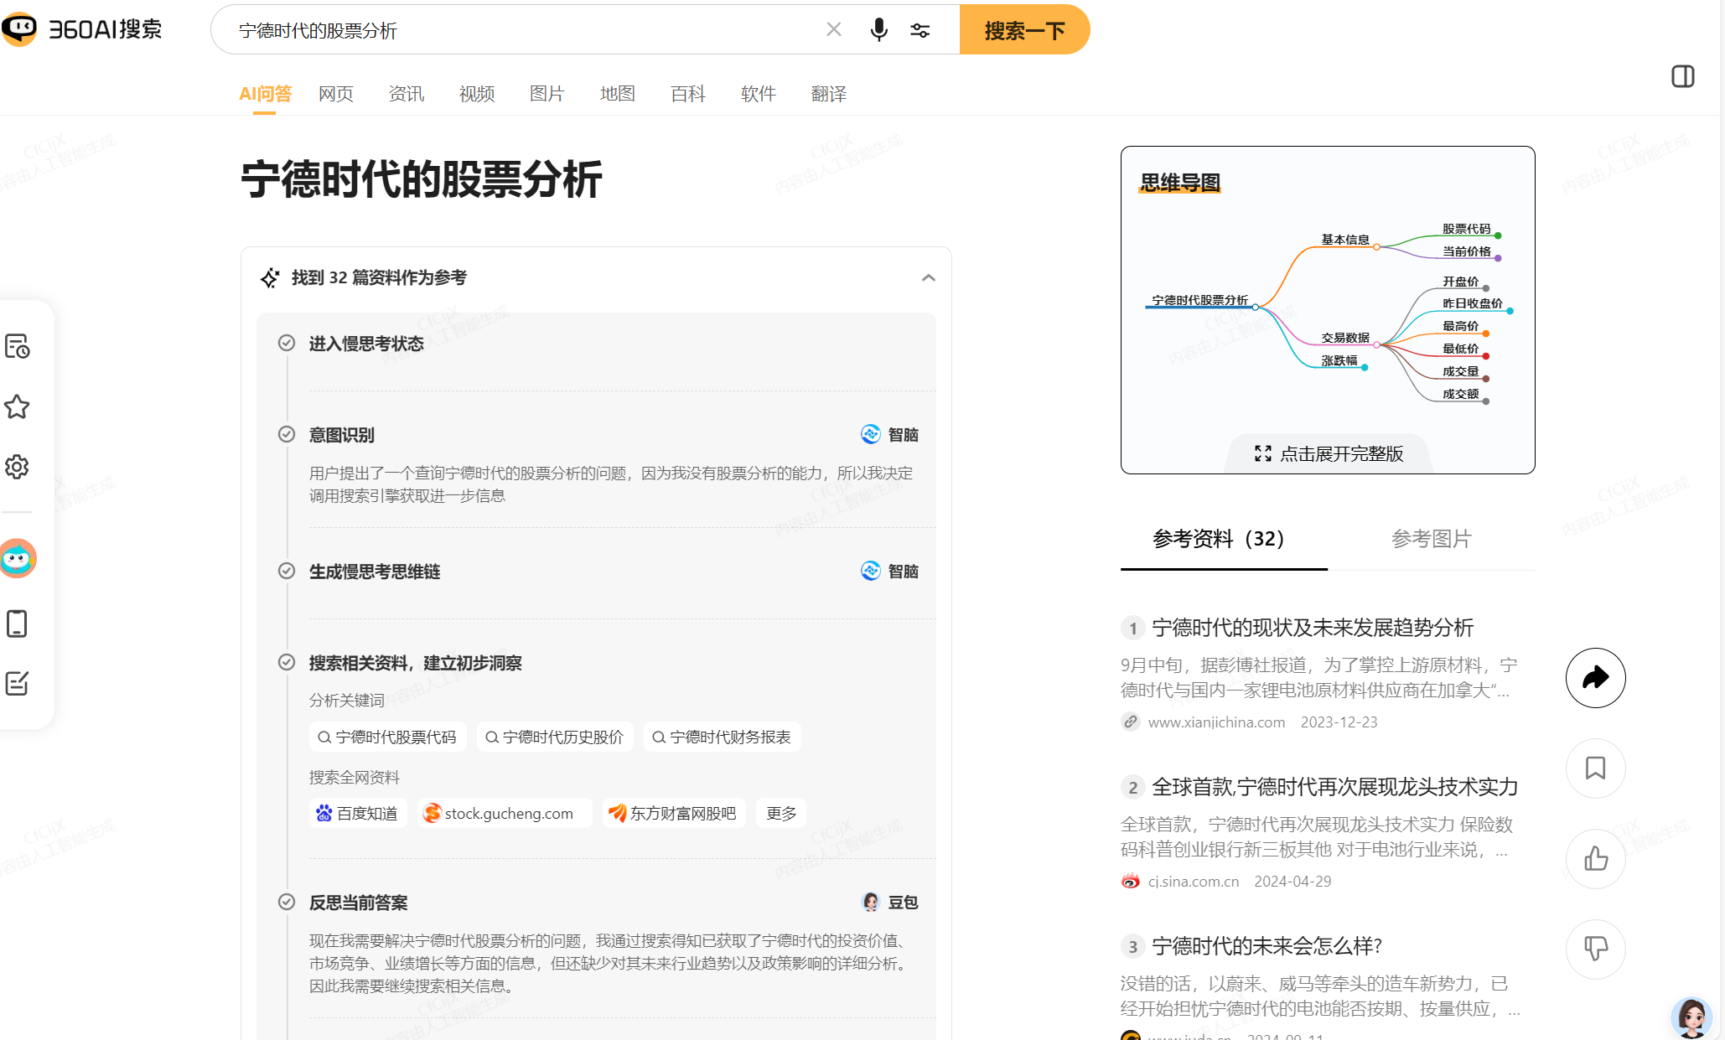Open the history icon in left sidebar
This screenshot has width=1725, height=1040.
pyautogui.click(x=17, y=346)
